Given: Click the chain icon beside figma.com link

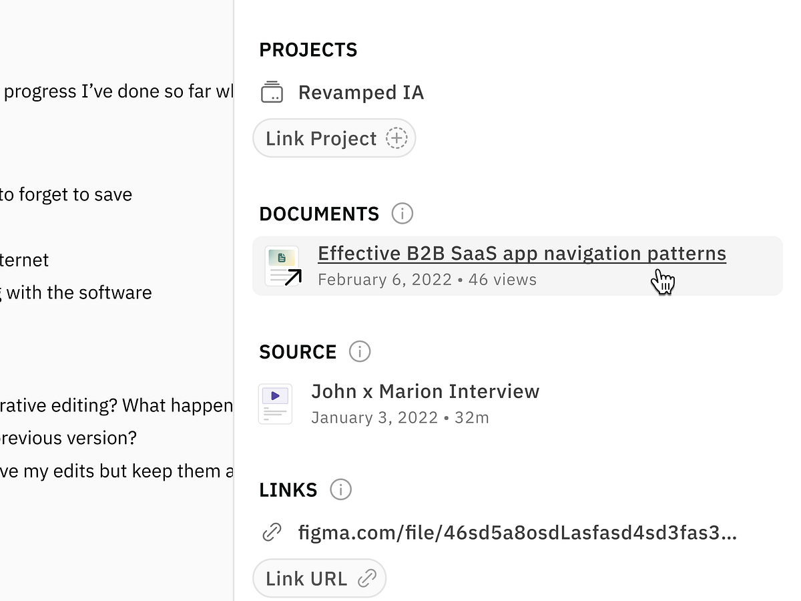Looking at the screenshot, I should (x=272, y=533).
